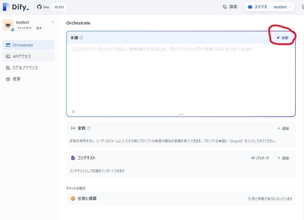Click the 引用と帰属 icon
The height and width of the screenshot is (220, 304).
point(73,198)
